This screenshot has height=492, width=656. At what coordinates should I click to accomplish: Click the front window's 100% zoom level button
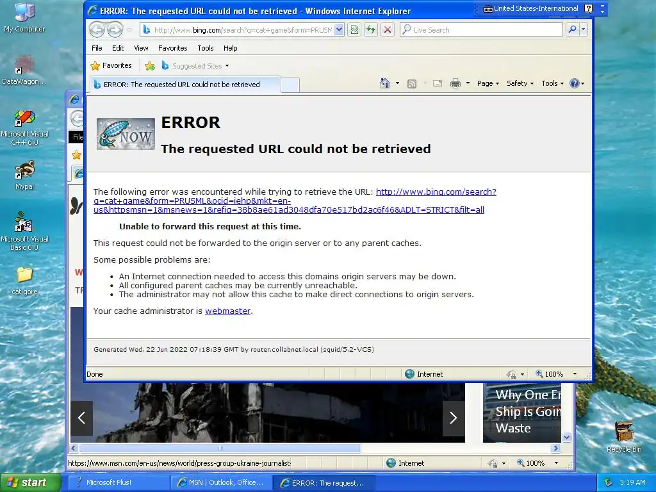(550, 374)
